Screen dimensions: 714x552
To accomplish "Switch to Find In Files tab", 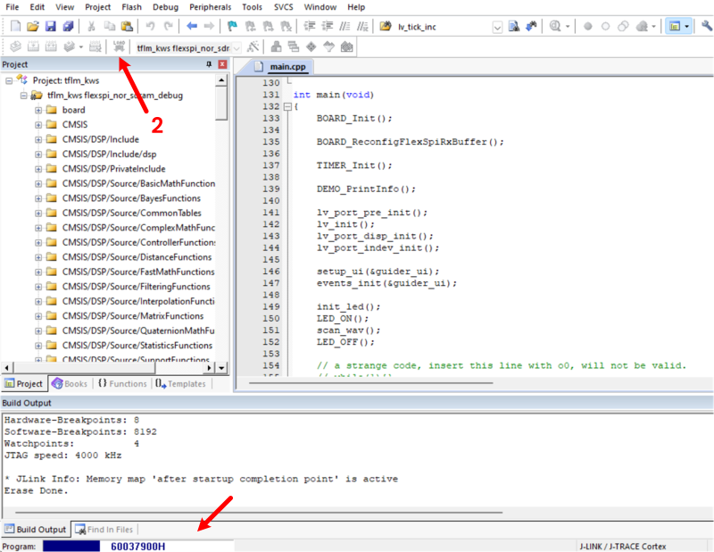I will tap(104, 530).
